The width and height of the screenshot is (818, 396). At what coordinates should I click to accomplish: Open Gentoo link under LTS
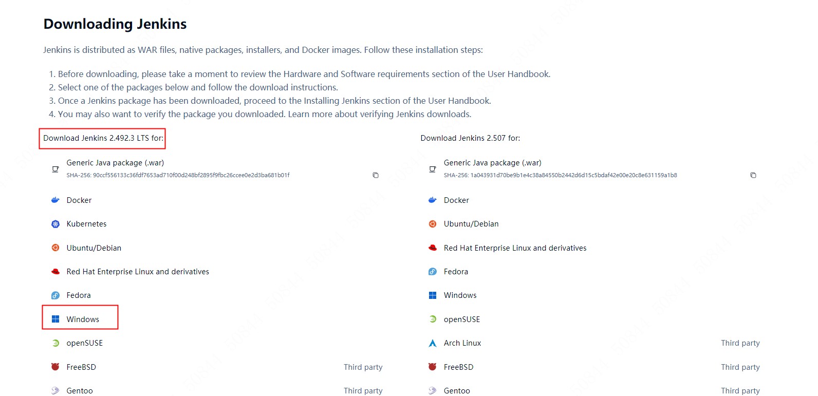click(80, 391)
